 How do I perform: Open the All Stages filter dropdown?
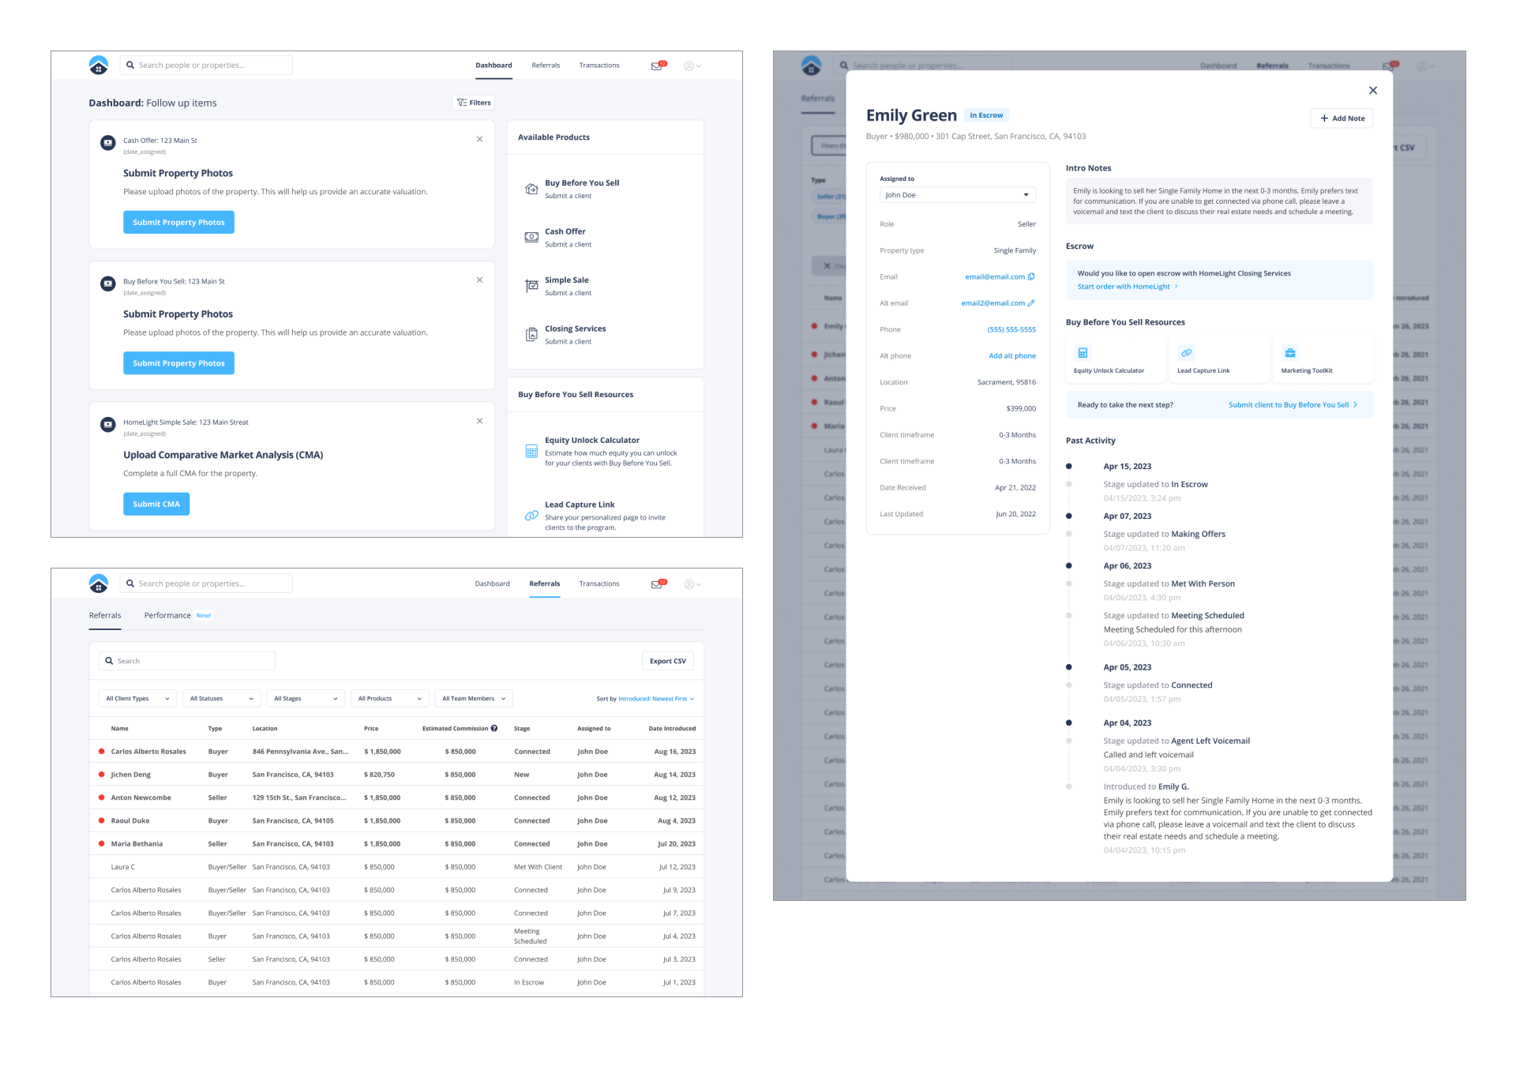tap(306, 698)
